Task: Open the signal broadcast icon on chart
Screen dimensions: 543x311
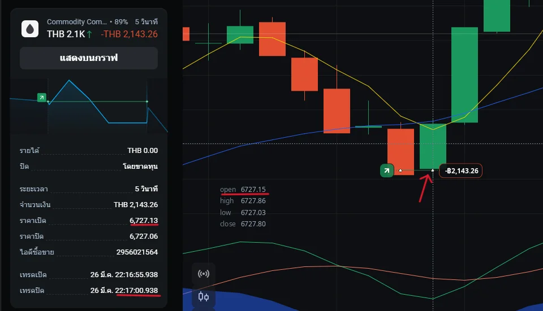Action: coord(204,274)
